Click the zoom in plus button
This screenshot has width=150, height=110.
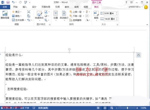(137, 108)
